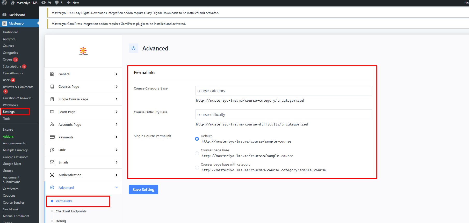Expand the Payments chevron

point(117,137)
